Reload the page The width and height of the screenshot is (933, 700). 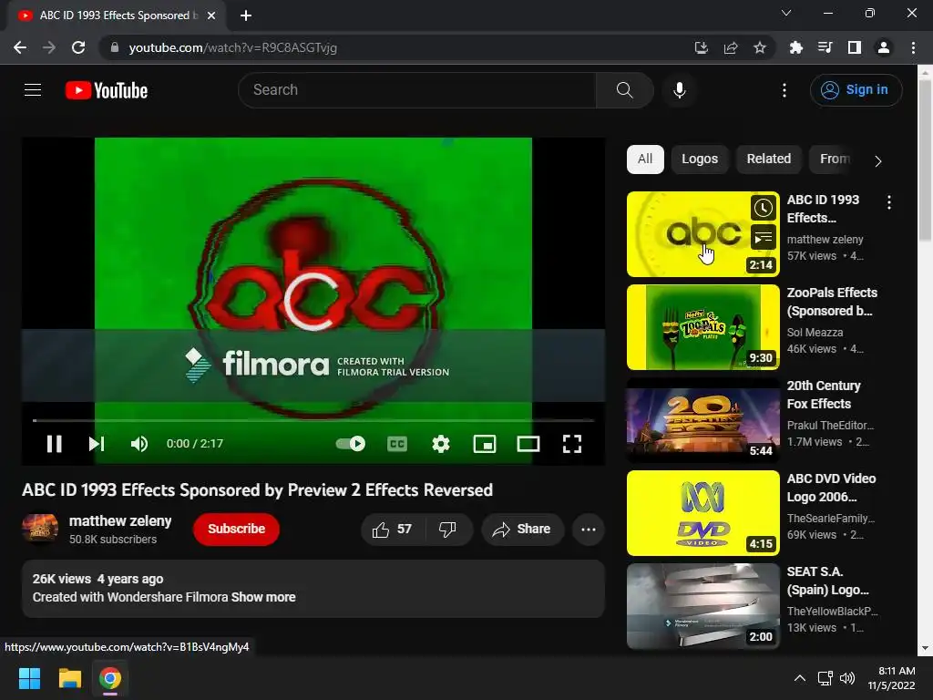(x=78, y=47)
